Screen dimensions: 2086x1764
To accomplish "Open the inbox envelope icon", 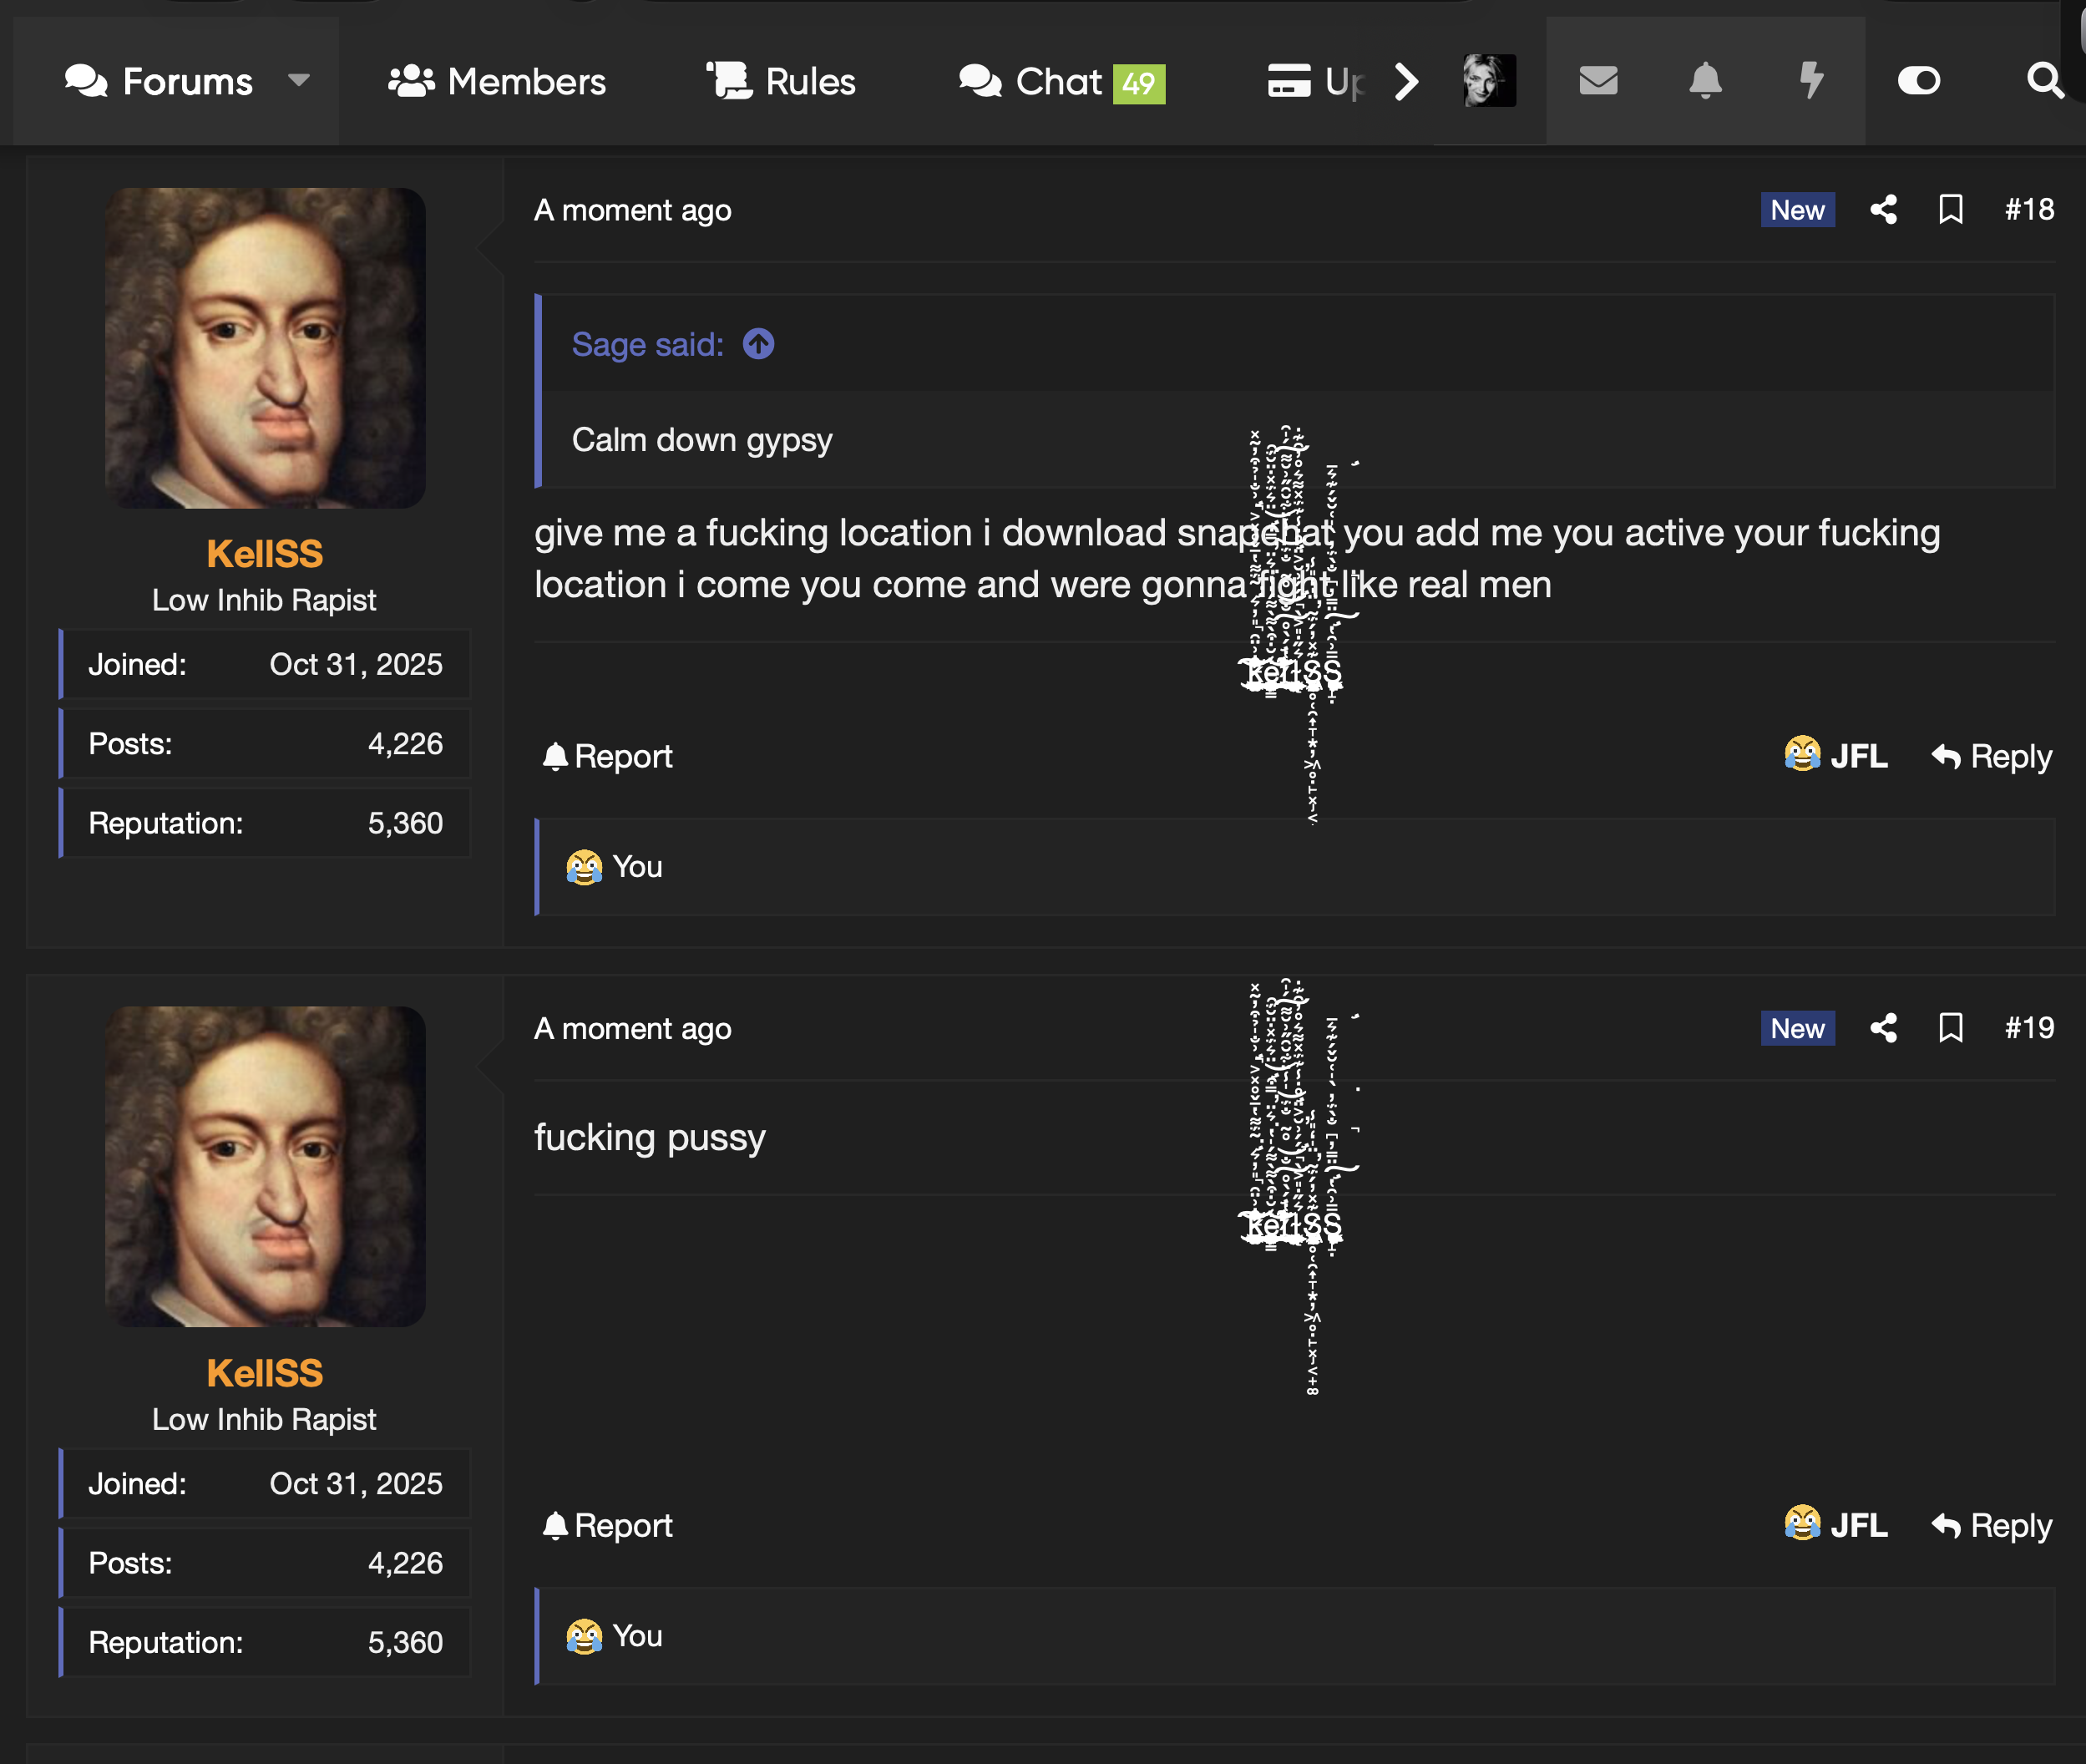I will click(x=1598, y=80).
